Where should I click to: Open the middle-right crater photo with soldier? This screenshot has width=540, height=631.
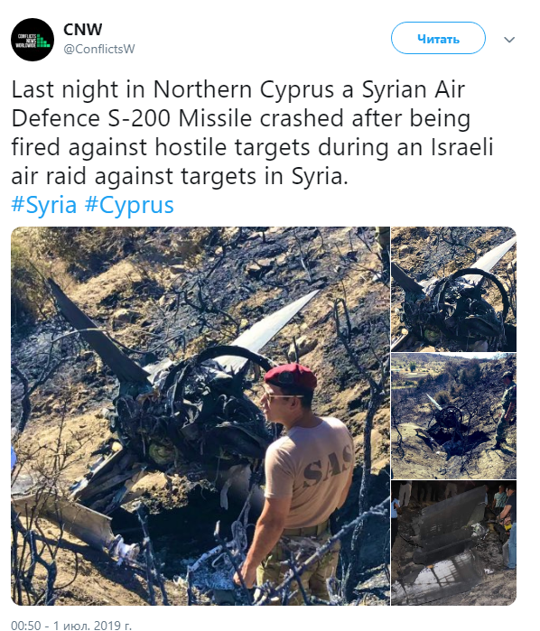453,416
